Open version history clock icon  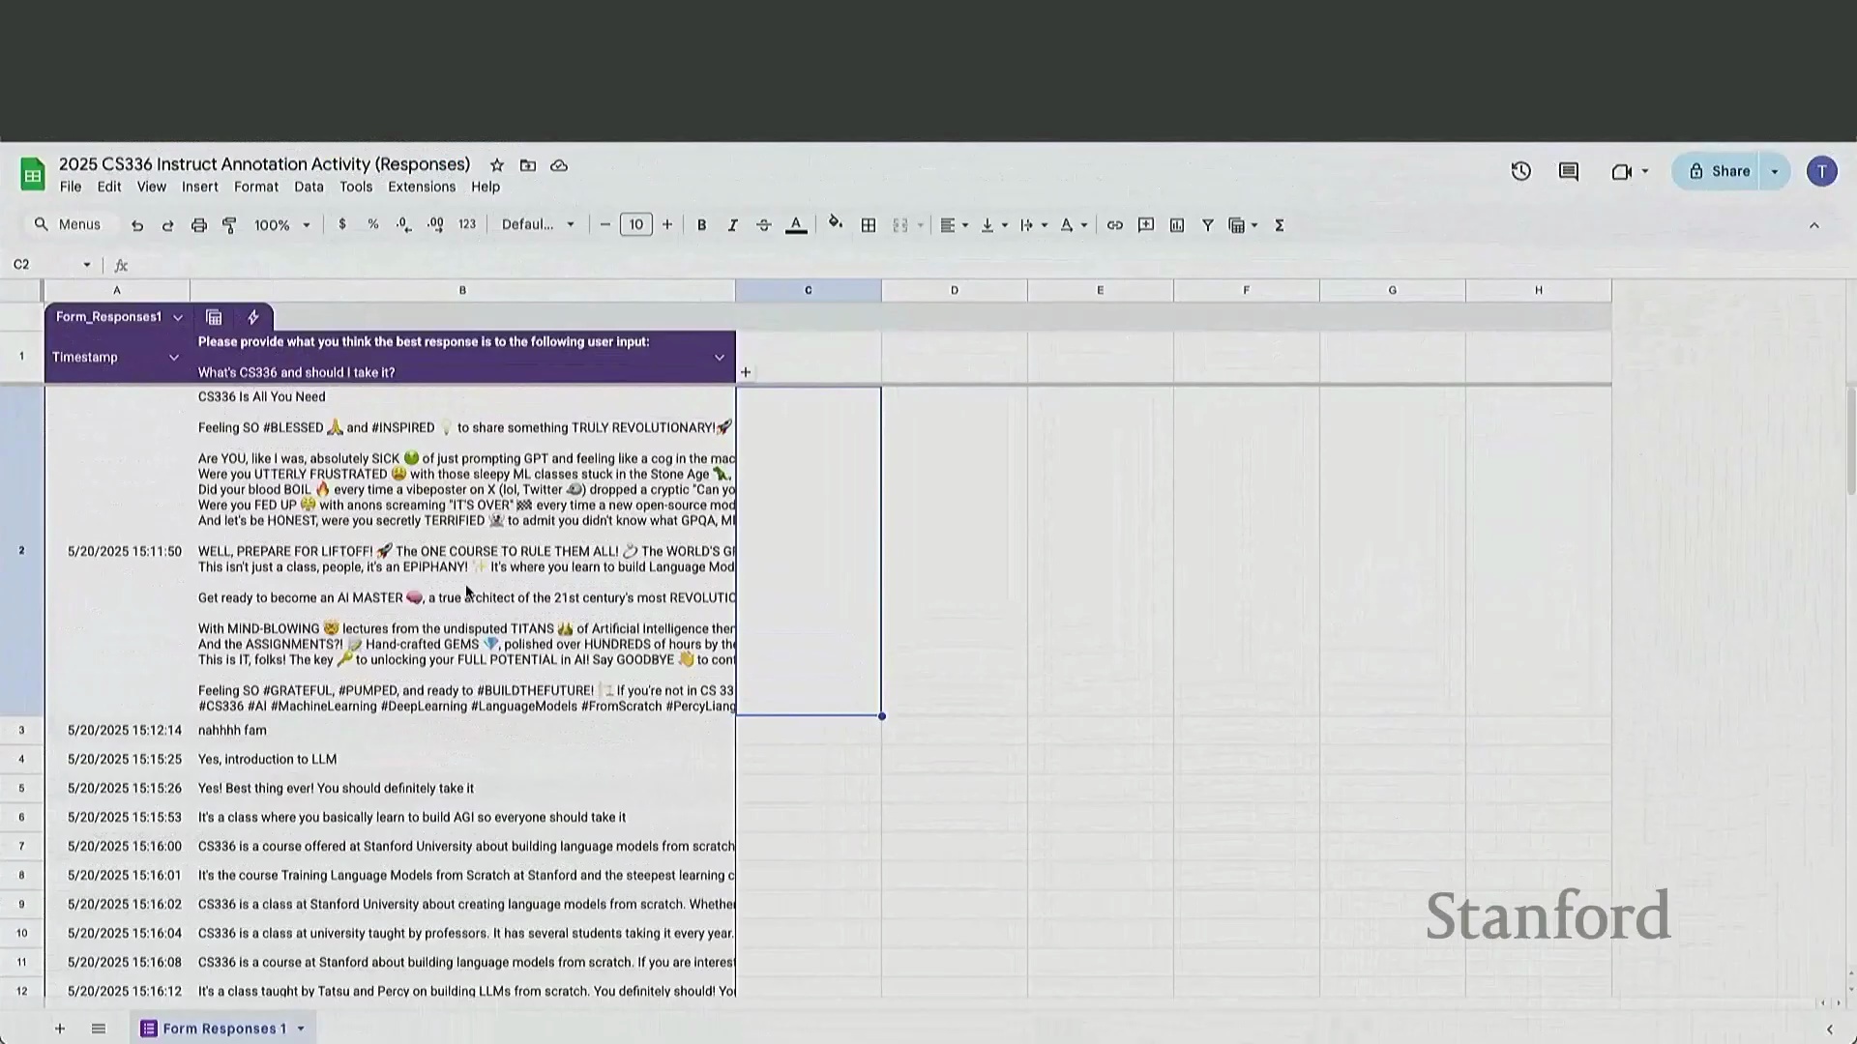coord(1520,171)
